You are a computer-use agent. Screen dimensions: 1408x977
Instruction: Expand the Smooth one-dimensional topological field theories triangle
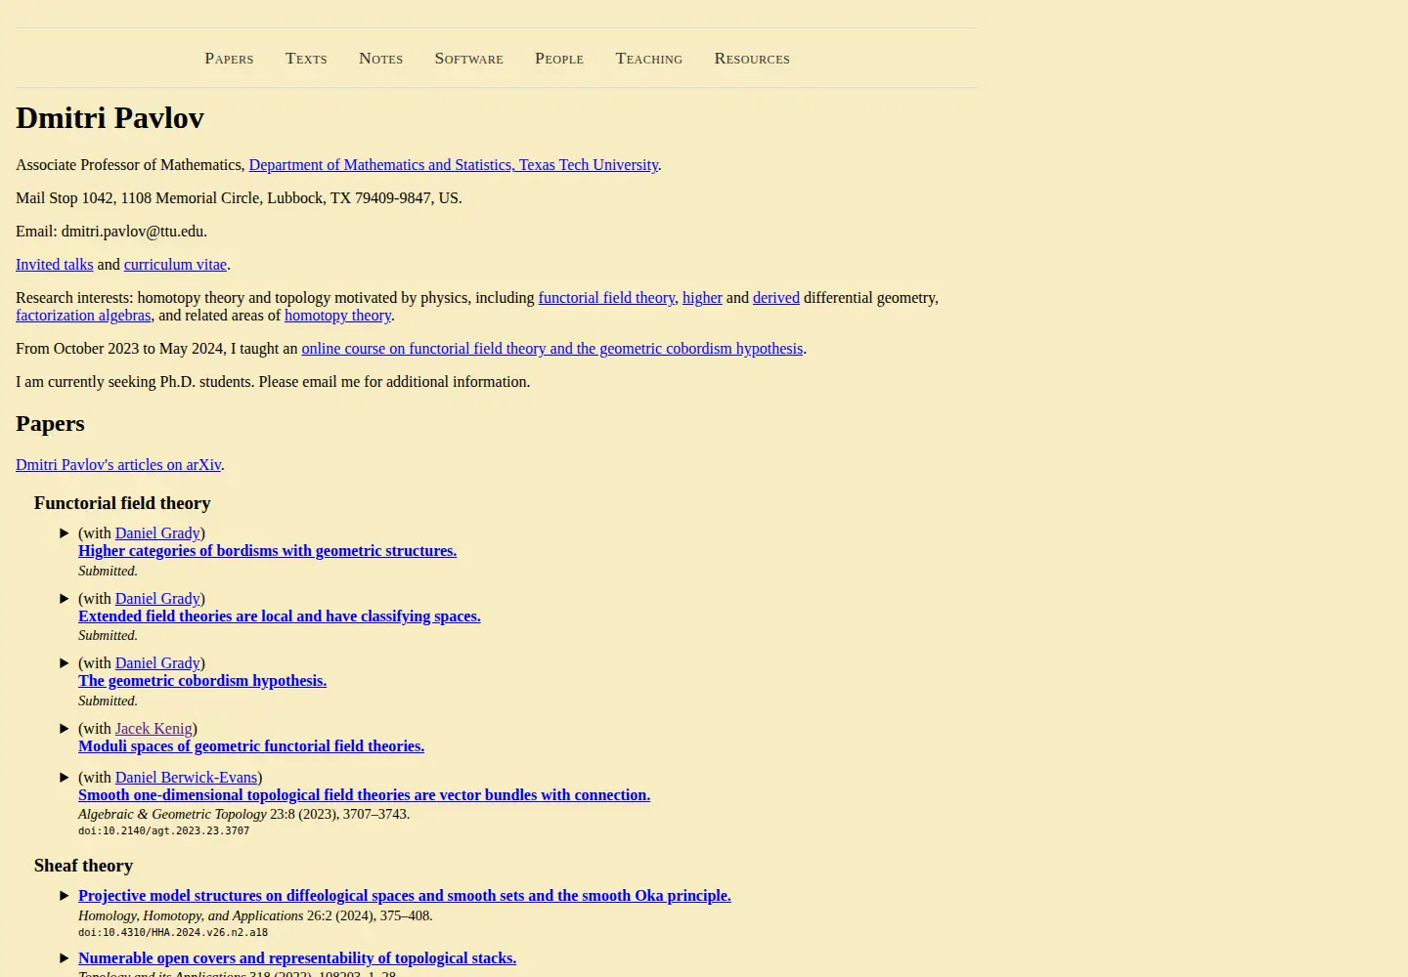(65, 778)
